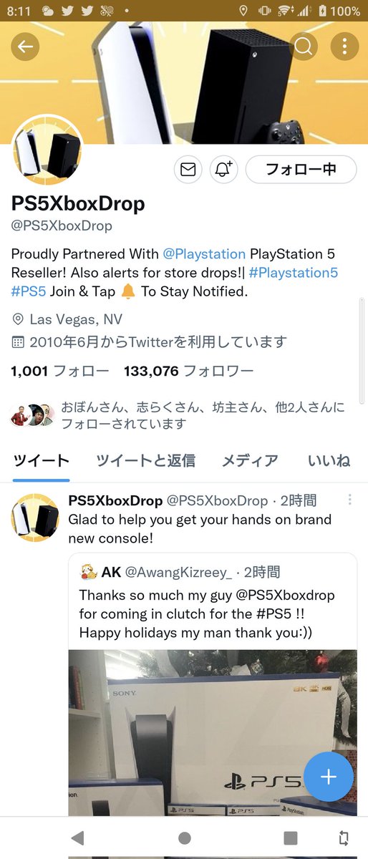
Task: Send a direct message via envelope icon
Action: click(x=188, y=170)
